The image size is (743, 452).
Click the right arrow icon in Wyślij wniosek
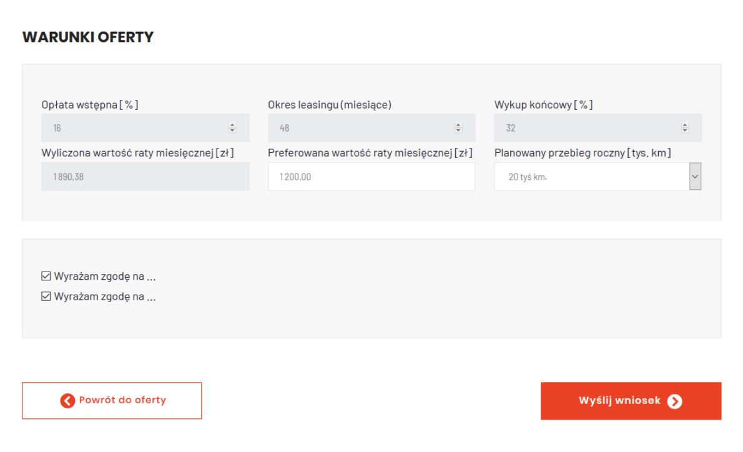(x=674, y=401)
